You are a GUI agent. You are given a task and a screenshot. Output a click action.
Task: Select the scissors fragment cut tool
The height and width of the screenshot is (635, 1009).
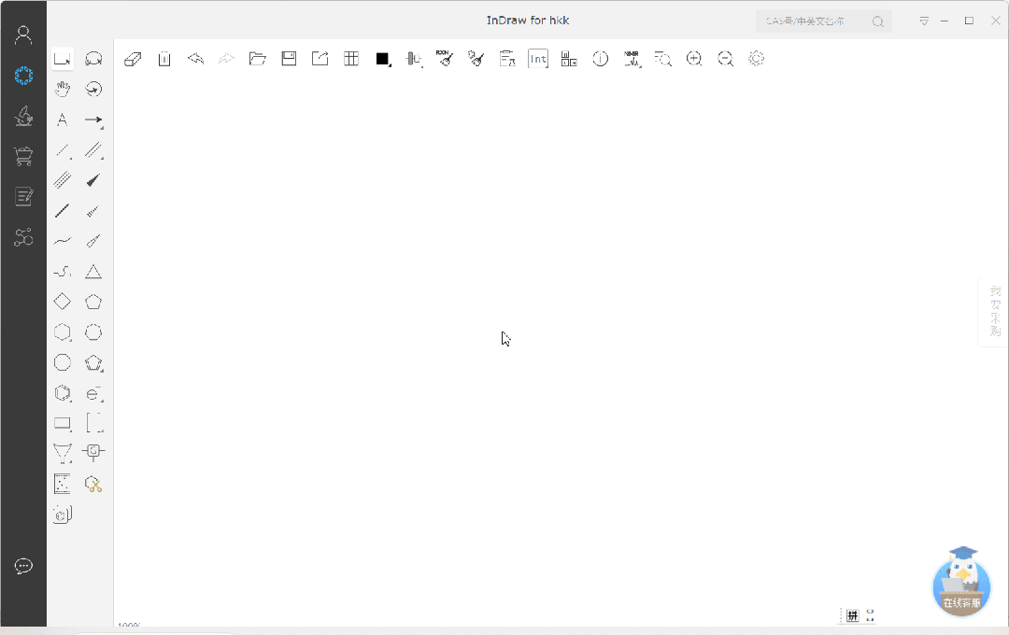tap(93, 484)
